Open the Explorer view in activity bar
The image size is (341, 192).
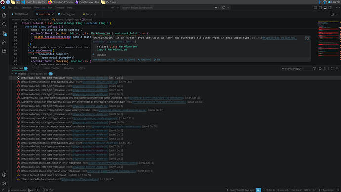pyautogui.click(x=4, y=15)
